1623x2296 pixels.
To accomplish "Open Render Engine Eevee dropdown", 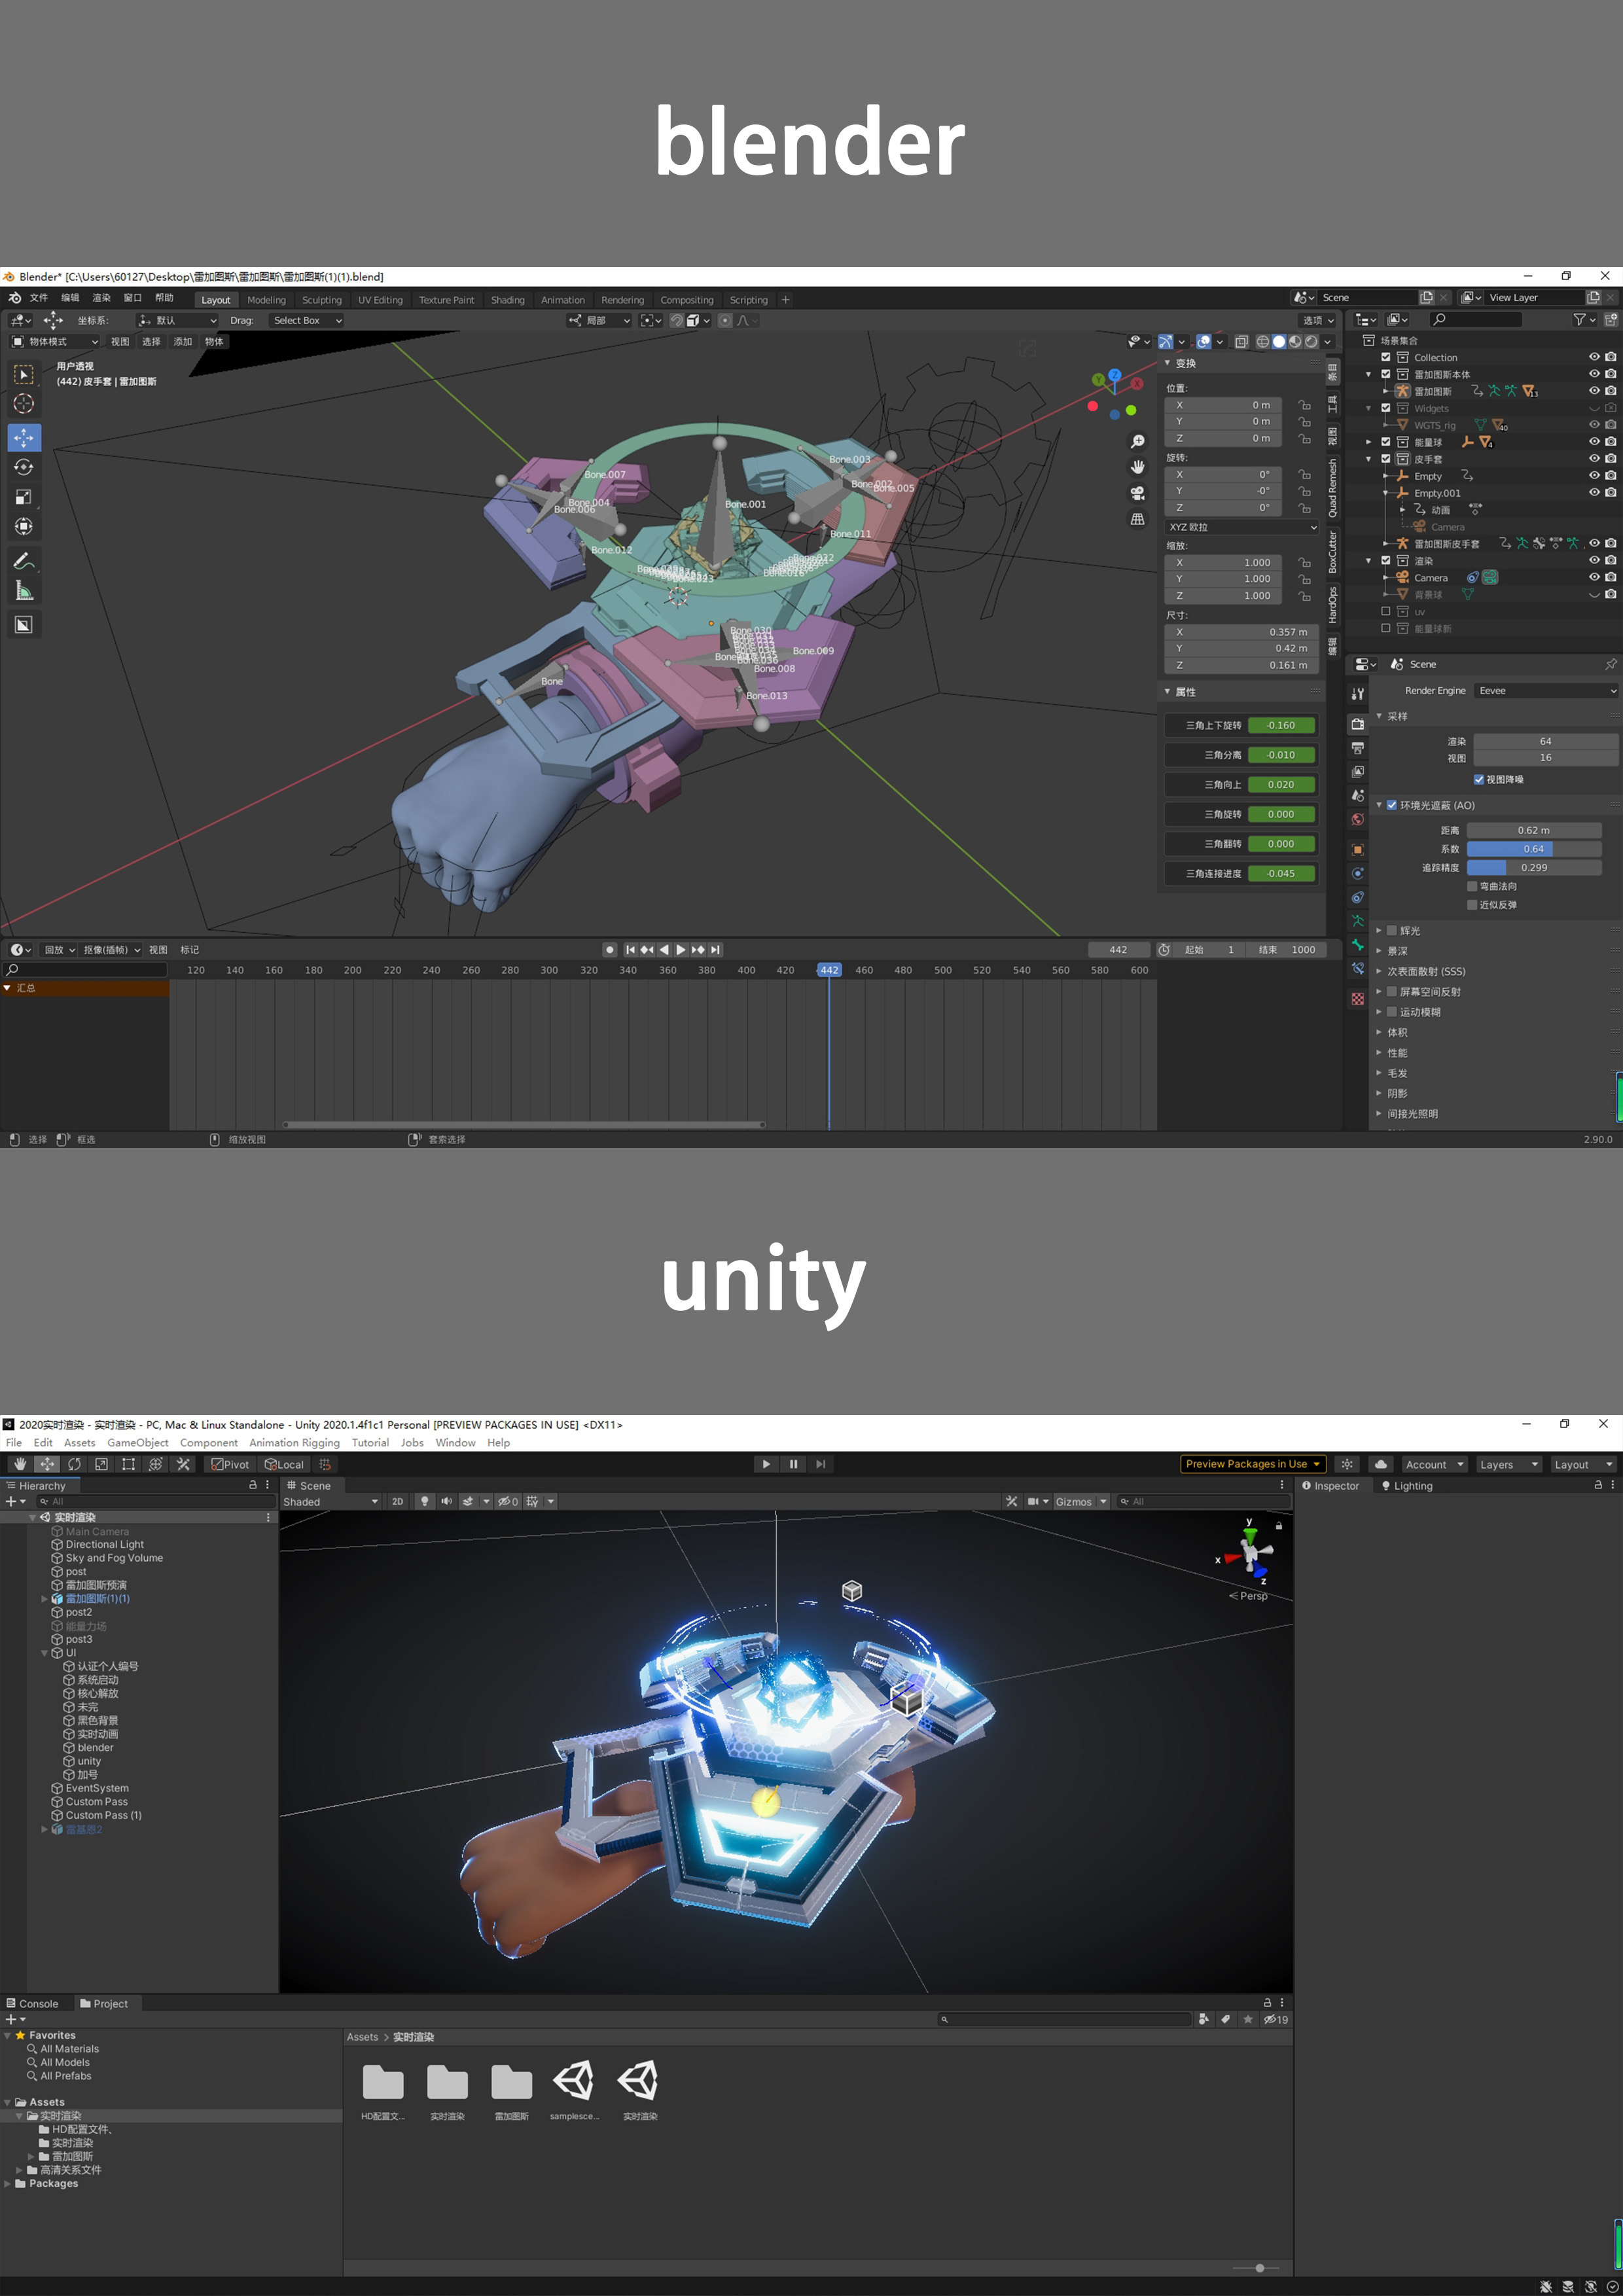I will click(1546, 690).
